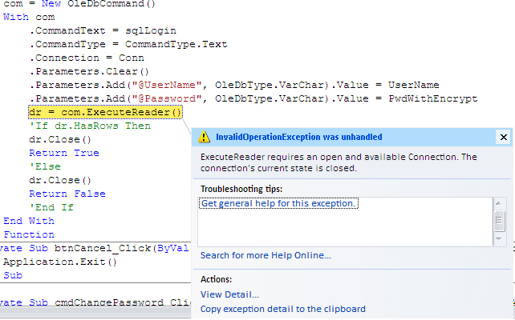The height and width of the screenshot is (320, 515).
Task: Open the 'View Detail...' action
Action: (x=229, y=294)
